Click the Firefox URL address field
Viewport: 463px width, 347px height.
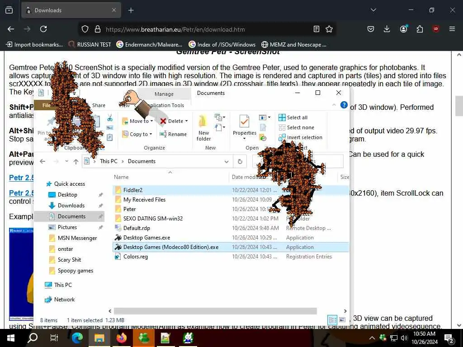207,29
